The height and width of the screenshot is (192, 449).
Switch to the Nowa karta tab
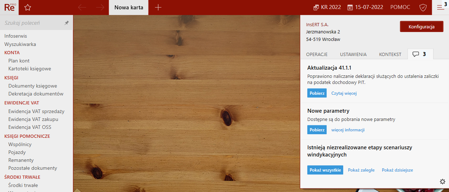coord(129,7)
